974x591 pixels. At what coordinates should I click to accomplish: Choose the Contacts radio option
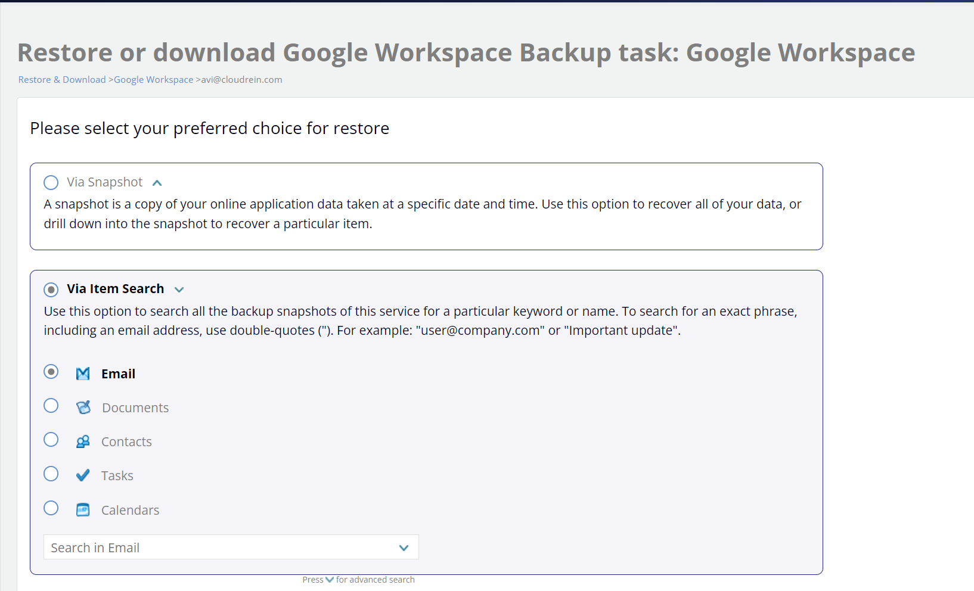(x=51, y=440)
